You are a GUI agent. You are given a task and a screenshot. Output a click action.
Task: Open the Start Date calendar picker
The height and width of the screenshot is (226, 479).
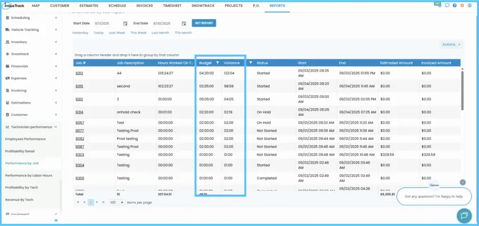pyautogui.click(x=125, y=23)
